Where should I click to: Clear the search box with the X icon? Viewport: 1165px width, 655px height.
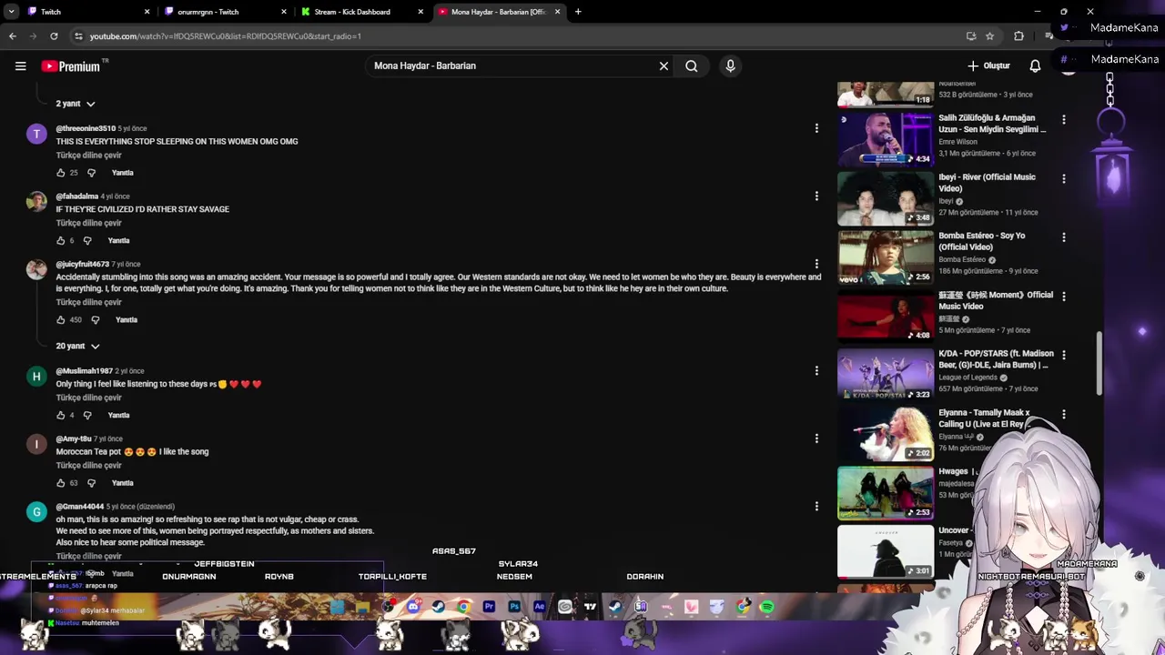pyautogui.click(x=664, y=65)
